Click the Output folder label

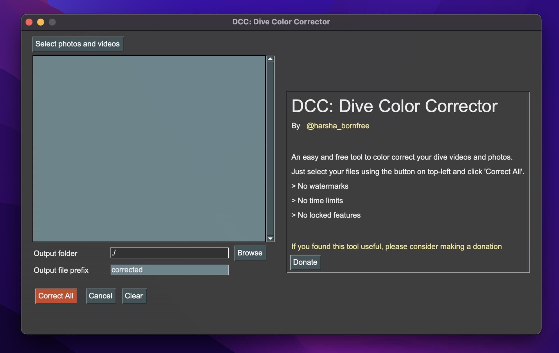[x=55, y=253]
